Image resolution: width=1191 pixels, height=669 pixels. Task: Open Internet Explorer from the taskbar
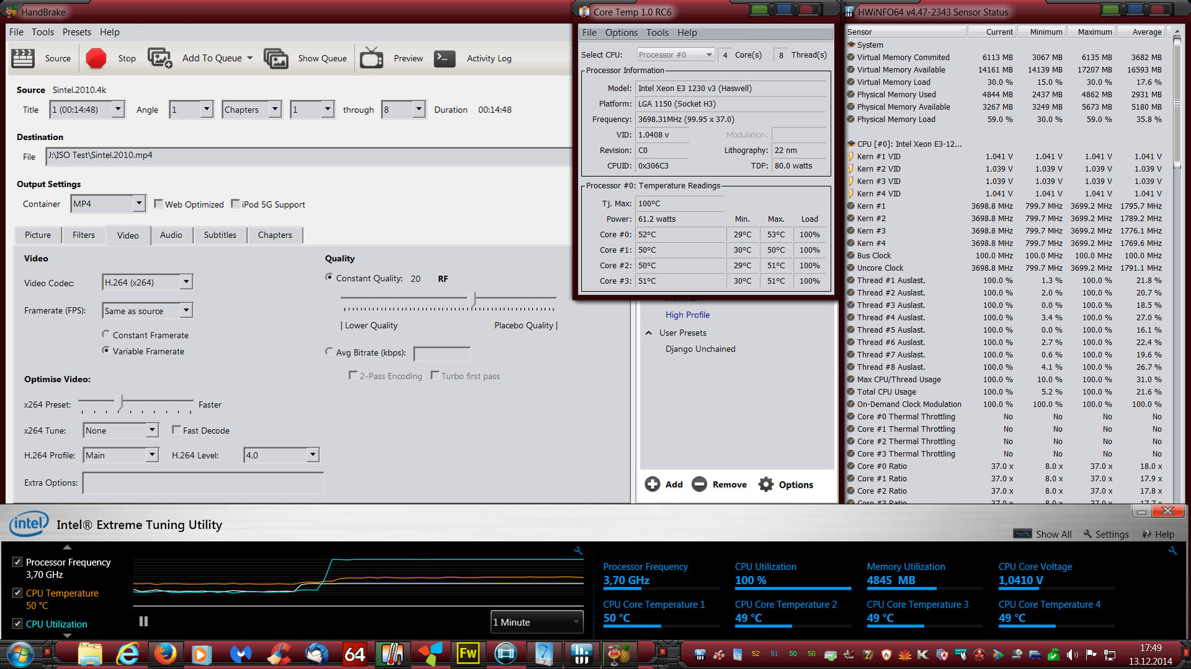click(128, 654)
